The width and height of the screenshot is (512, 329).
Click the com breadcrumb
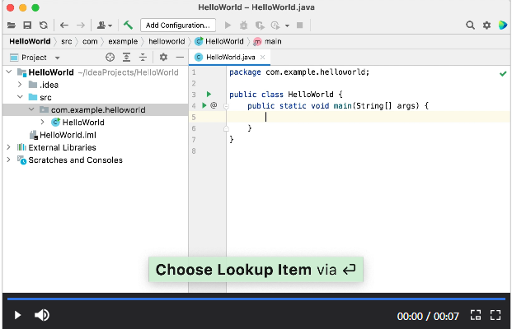point(90,41)
